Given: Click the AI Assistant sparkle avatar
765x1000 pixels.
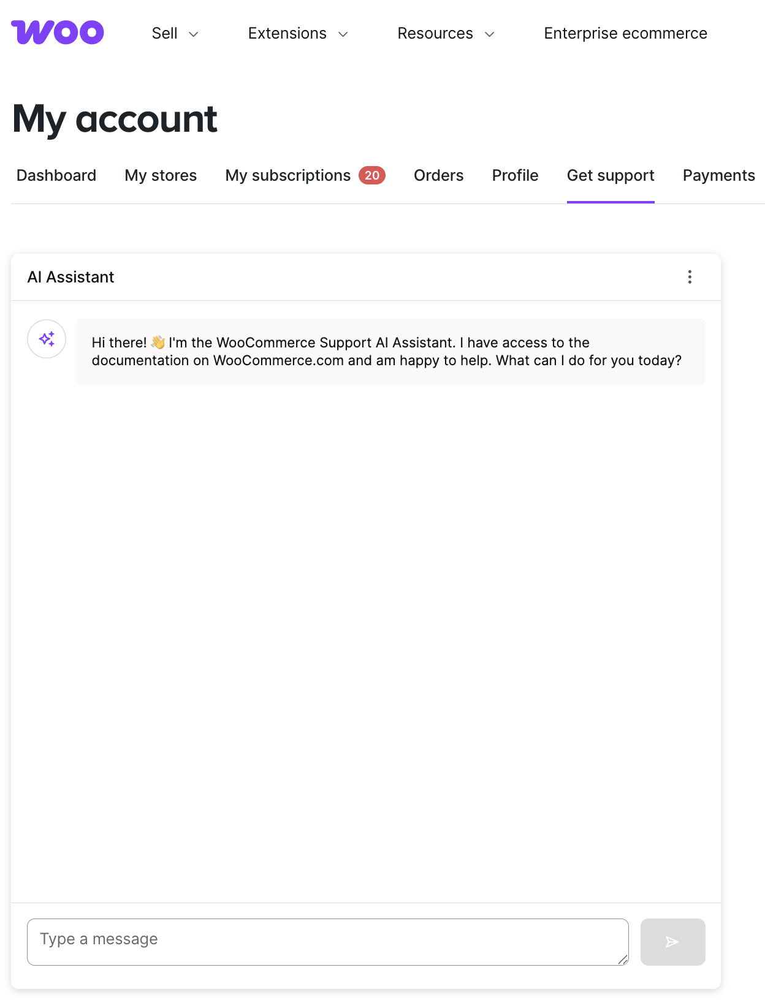Looking at the screenshot, I should click(x=47, y=339).
